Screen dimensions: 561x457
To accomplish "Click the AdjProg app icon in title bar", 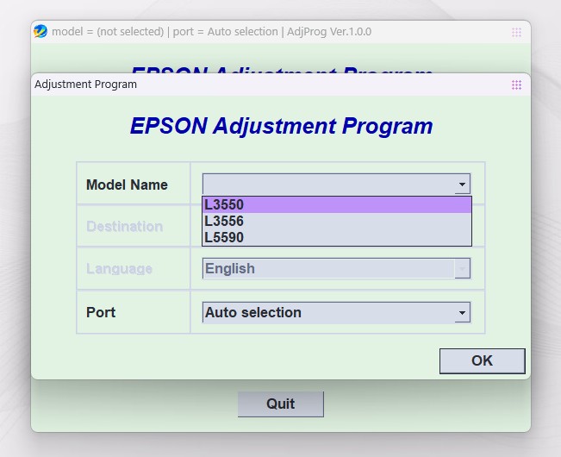I will coord(41,32).
